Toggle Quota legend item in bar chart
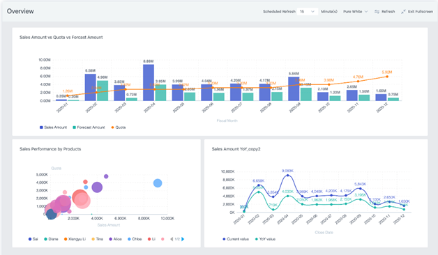The image size is (438, 255). pos(119,127)
